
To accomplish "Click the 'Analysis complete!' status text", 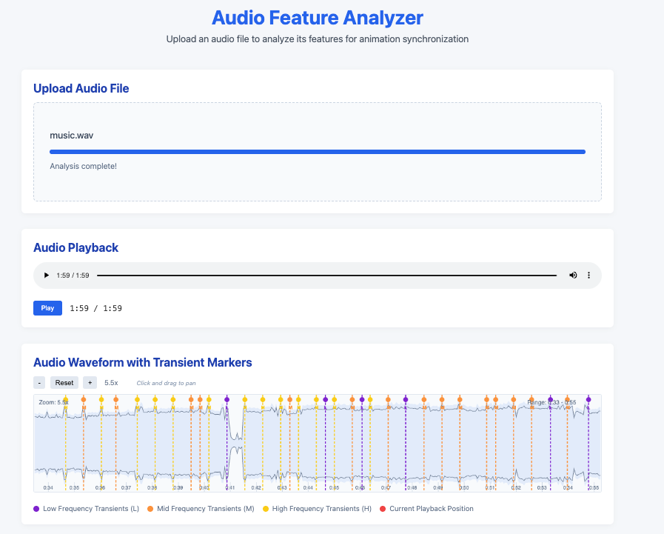I will pyautogui.click(x=83, y=166).
